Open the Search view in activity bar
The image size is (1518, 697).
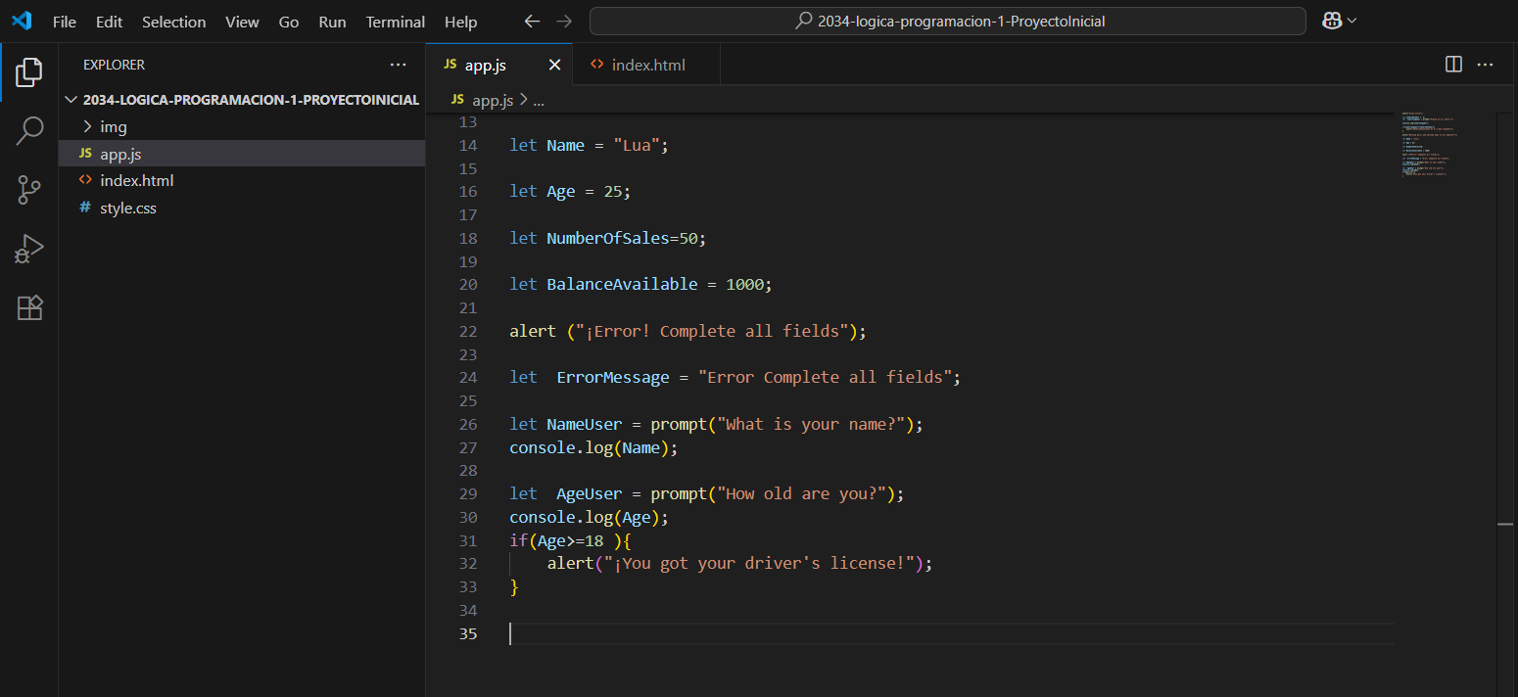(x=29, y=131)
